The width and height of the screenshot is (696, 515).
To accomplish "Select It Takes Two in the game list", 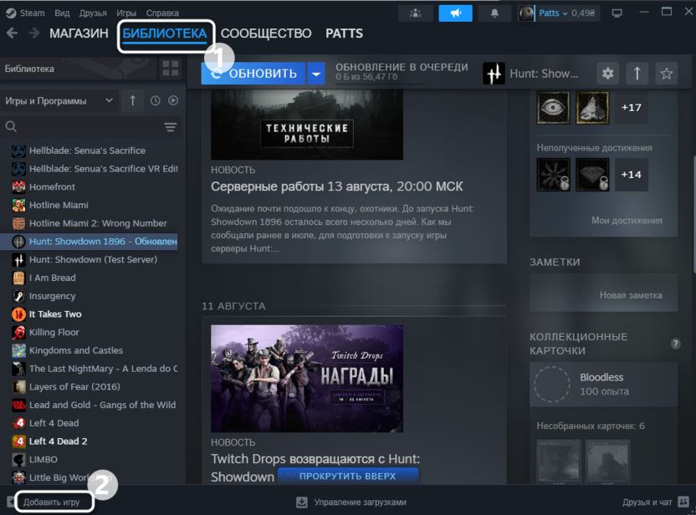I will pos(55,314).
